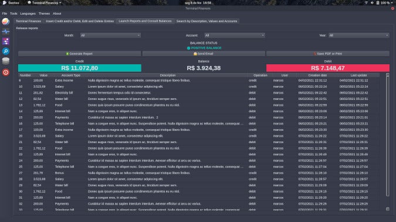Image resolution: width=396 pixels, height=222 pixels.
Task: Sort by the User column header
Action: click(x=285, y=75)
